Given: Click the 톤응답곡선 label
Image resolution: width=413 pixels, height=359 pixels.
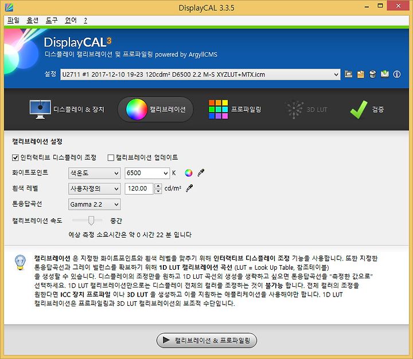Looking at the screenshot, I should [x=27, y=204].
